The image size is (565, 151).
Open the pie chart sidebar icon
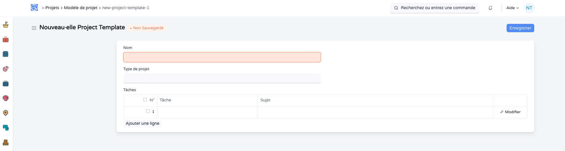pos(6,69)
